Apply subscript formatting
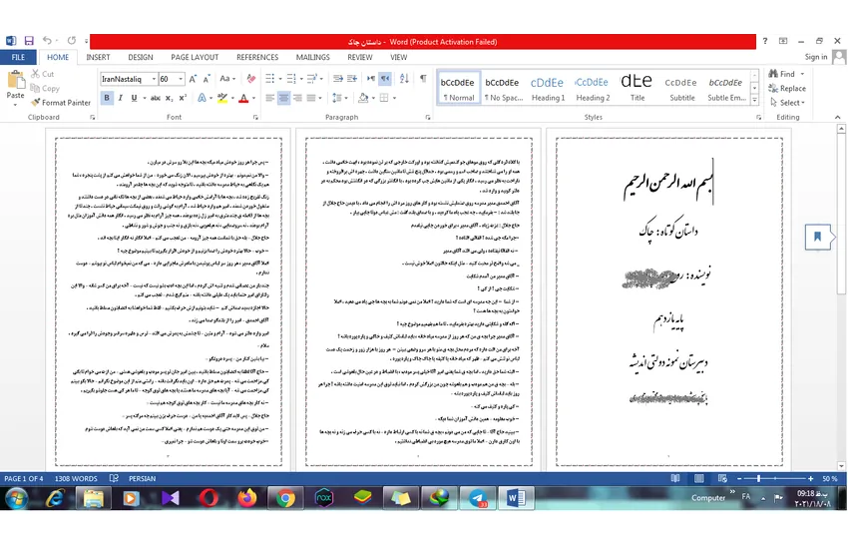Screen dimensions: 848x549 pyautogui.click(x=169, y=98)
